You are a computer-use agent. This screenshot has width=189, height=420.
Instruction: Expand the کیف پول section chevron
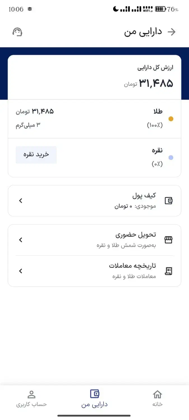click(20, 200)
